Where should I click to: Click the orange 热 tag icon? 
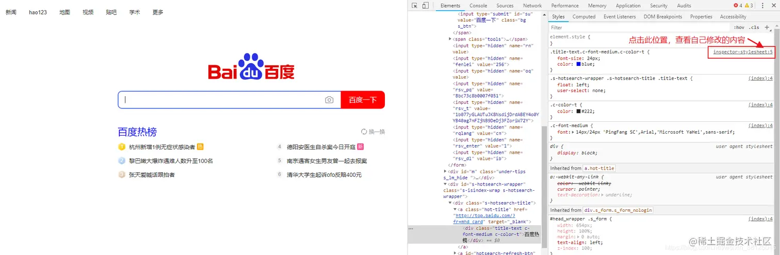200,147
